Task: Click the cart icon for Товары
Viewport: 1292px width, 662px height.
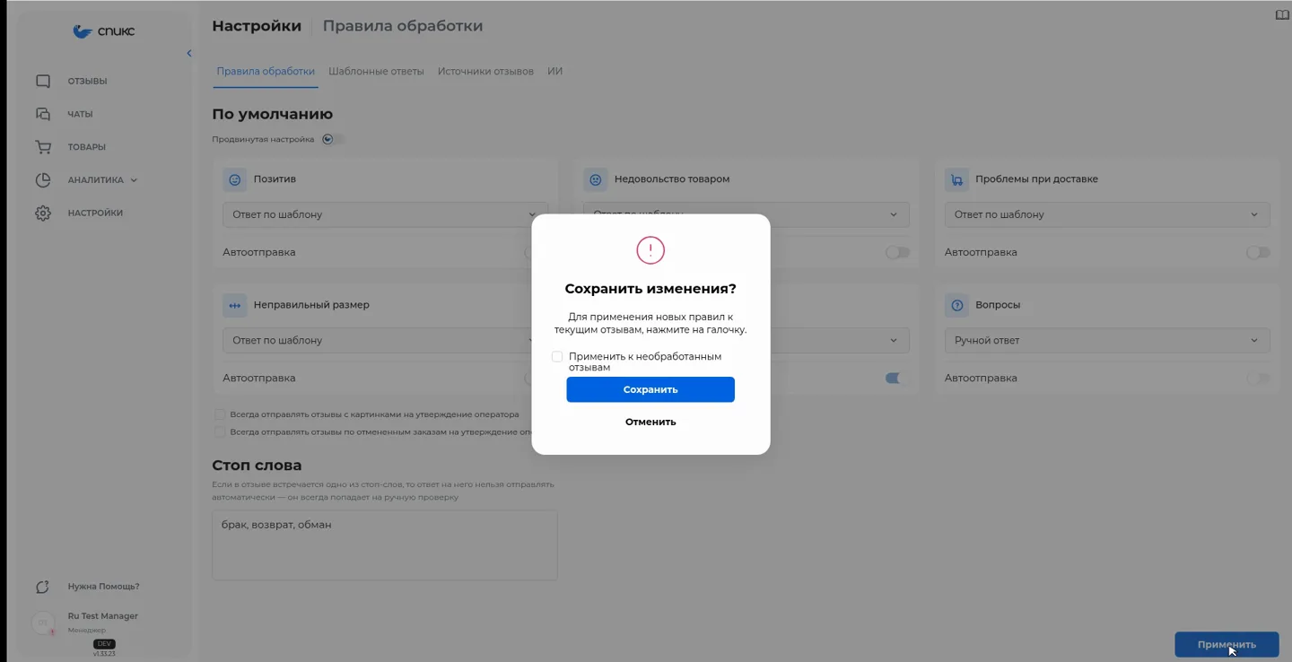Action: 43,147
